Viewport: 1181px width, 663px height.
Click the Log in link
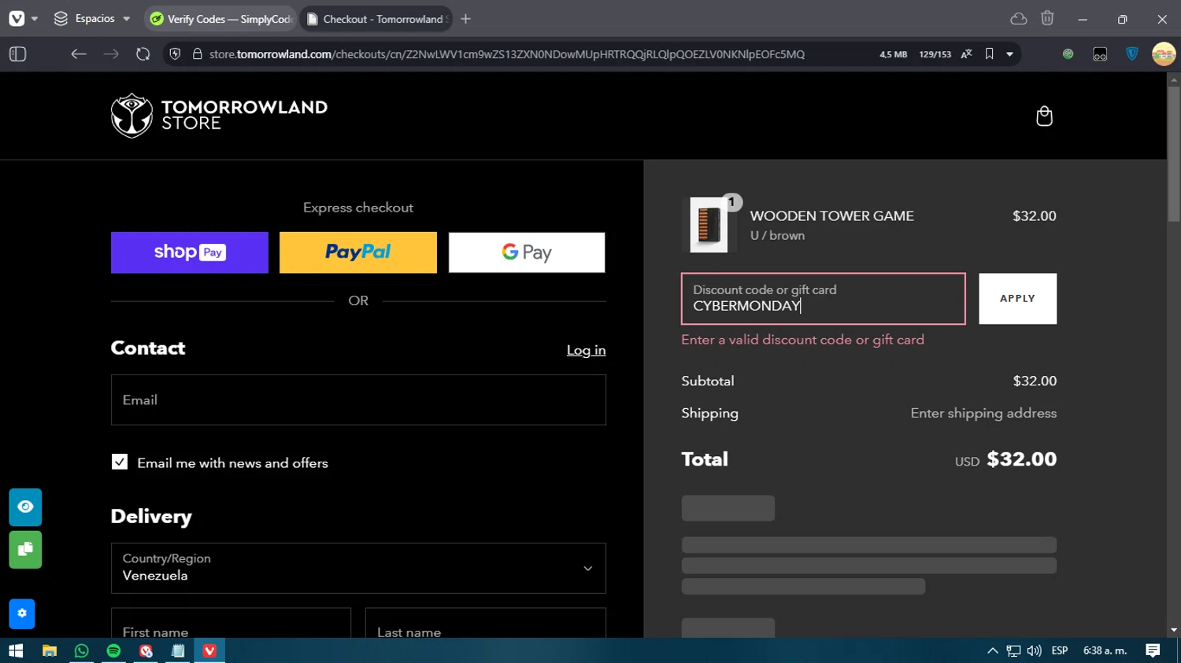(586, 350)
